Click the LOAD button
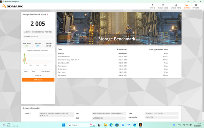204x128 pixels. (26, 71)
